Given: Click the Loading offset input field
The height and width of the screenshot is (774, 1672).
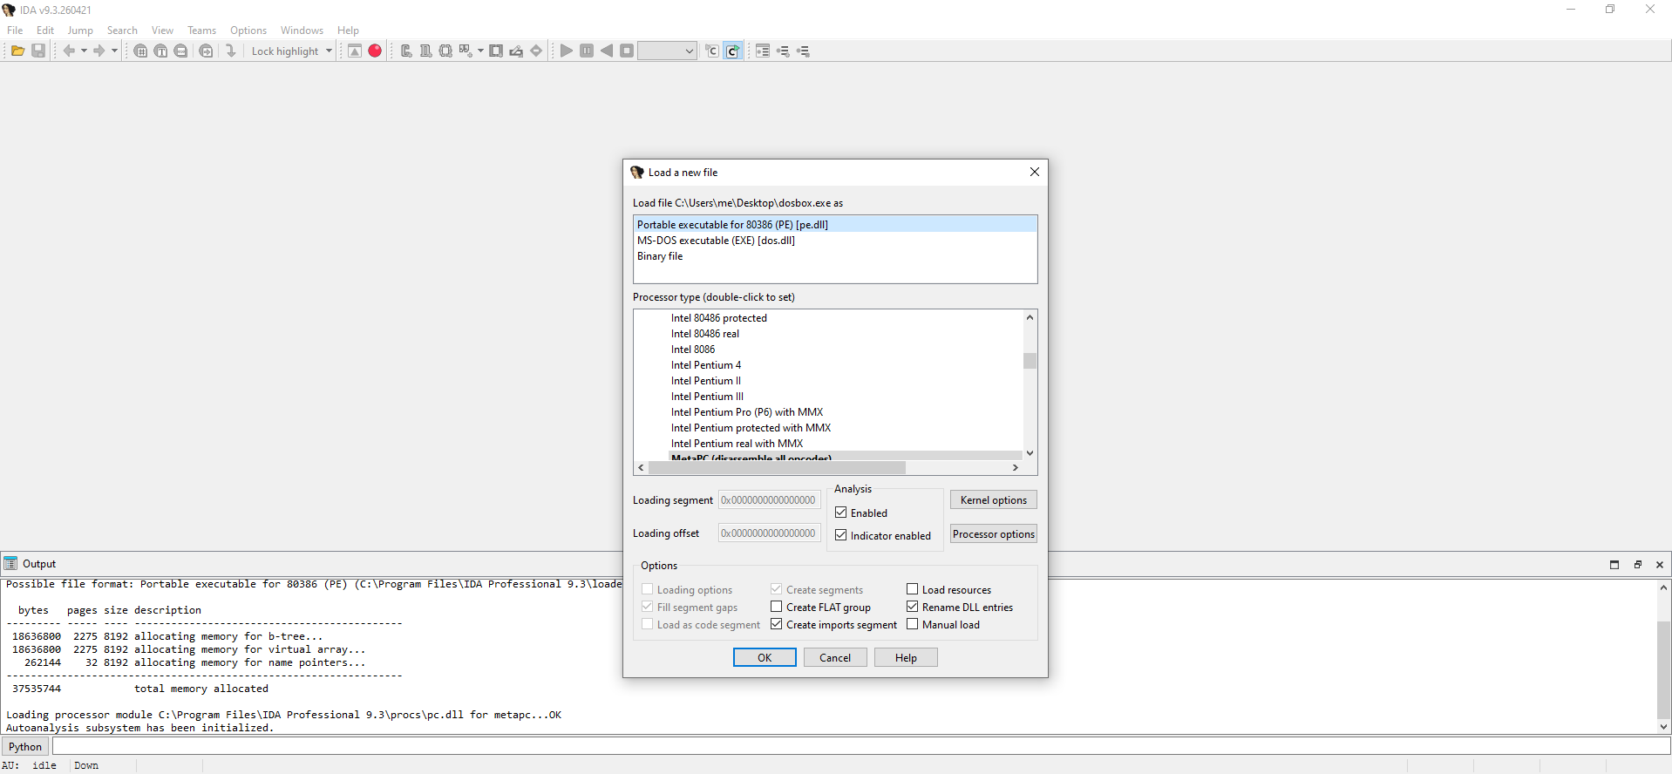Looking at the screenshot, I should (769, 533).
